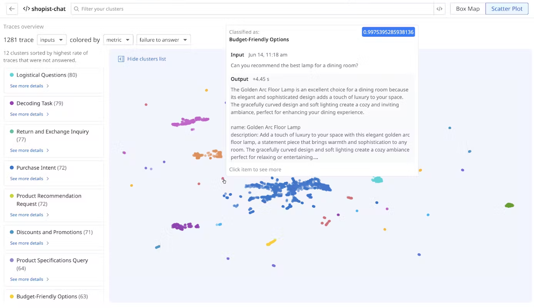Click the yellow cluster streak in the plot

tap(271, 242)
